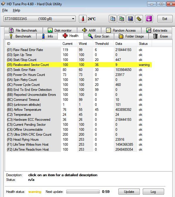Image resolution: width=175 pixels, height=197 pixels.
Task: Open options with the tools icon
Action: point(139,19)
